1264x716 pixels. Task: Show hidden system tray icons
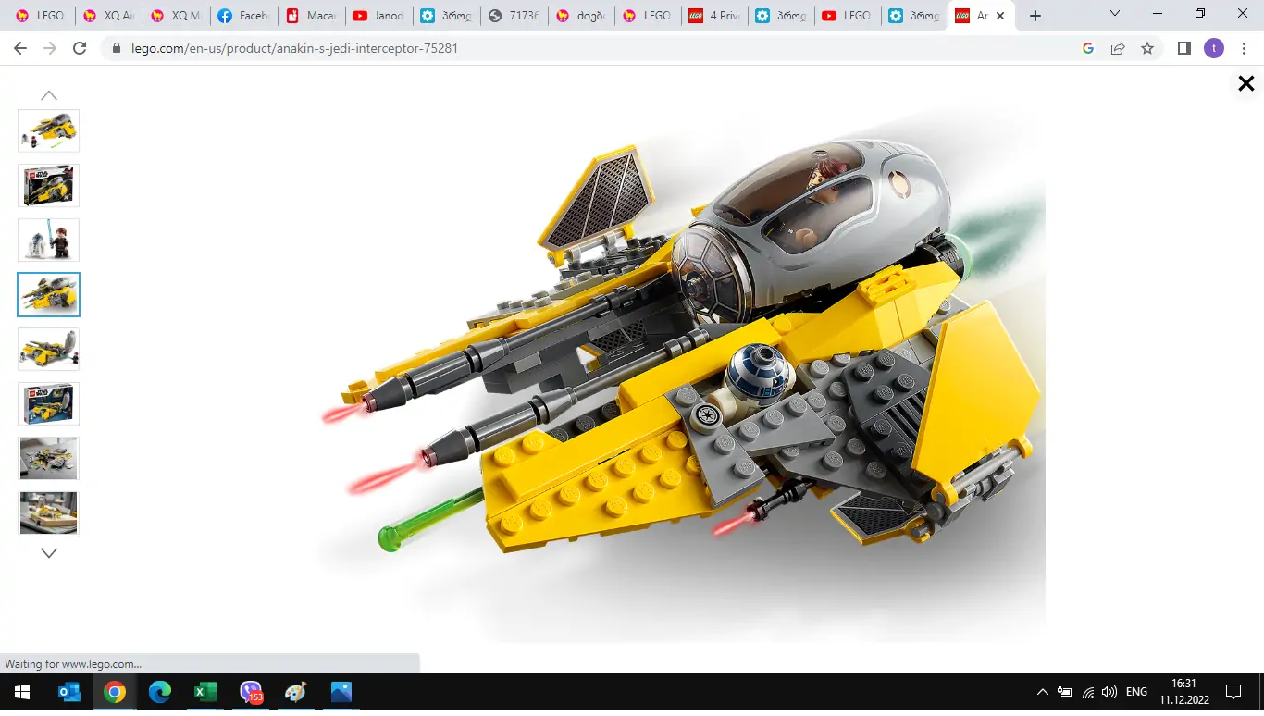(1043, 692)
